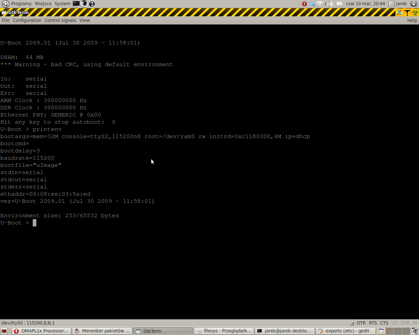The width and height of the screenshot is (419, 335).
Task: Open the File menu
Action: coord(6,20)
